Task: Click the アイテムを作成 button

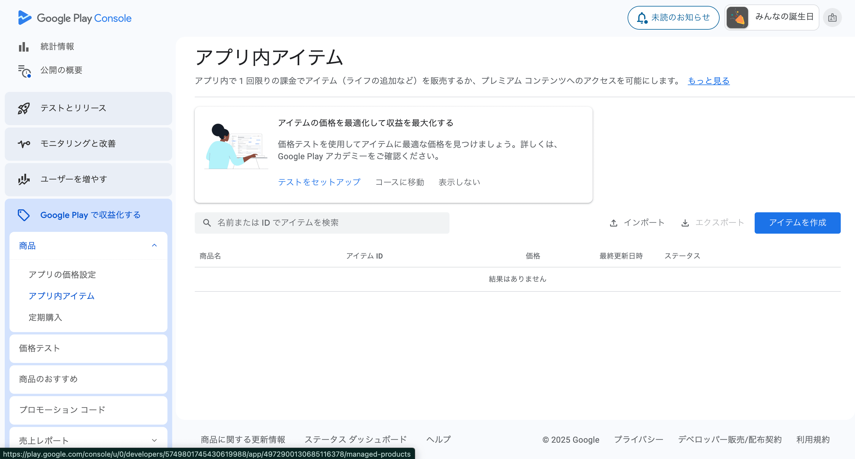Action: pos(797,223)
